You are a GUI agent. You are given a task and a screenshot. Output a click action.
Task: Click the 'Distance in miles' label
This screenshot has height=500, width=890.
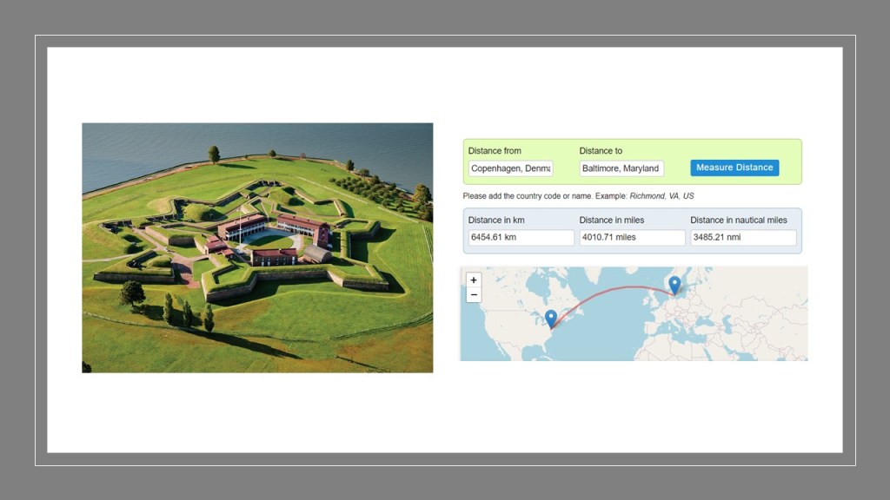click(611, 220)
